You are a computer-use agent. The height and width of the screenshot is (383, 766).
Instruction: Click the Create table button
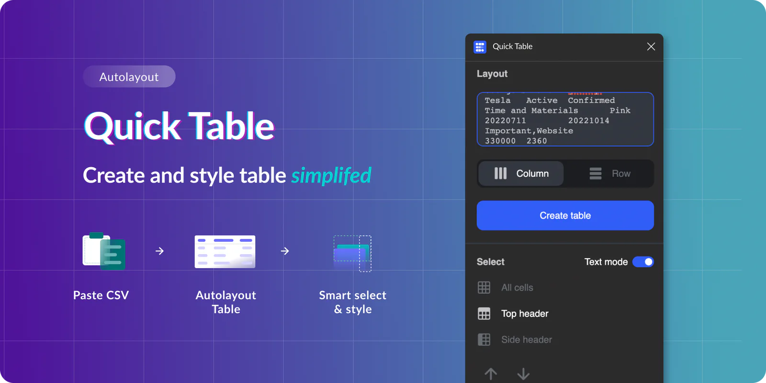(x=565, y=215)
